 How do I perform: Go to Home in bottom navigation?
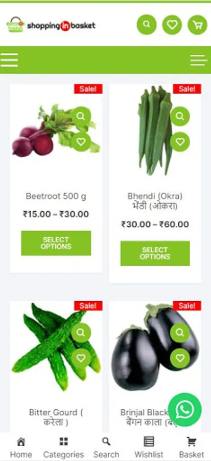tap(21, 448)
